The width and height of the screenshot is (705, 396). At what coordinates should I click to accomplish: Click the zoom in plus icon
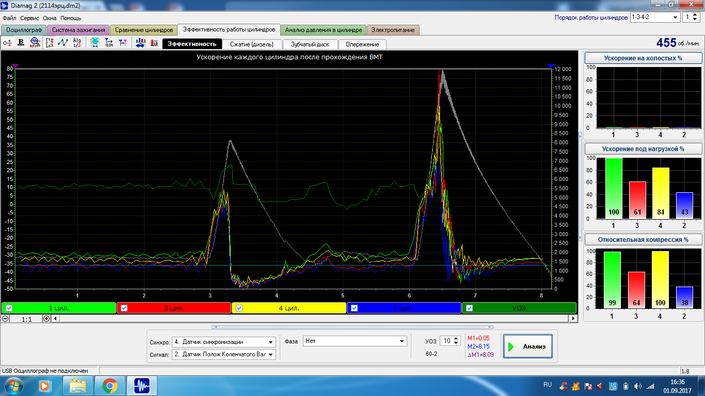point(47,319)
